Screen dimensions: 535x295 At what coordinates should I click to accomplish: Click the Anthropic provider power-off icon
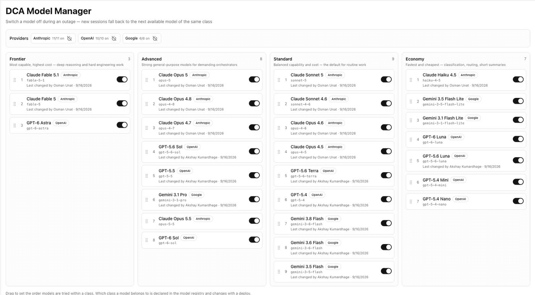[x=69, y=38]
